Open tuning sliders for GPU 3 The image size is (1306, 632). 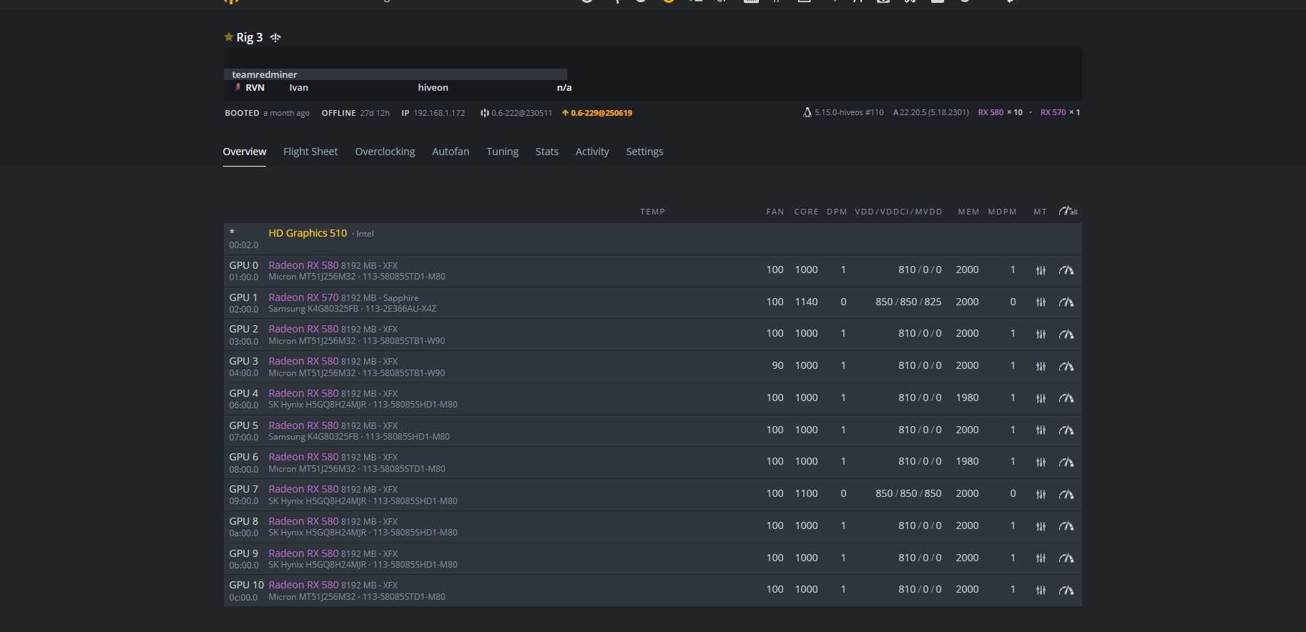[1041, 366]
